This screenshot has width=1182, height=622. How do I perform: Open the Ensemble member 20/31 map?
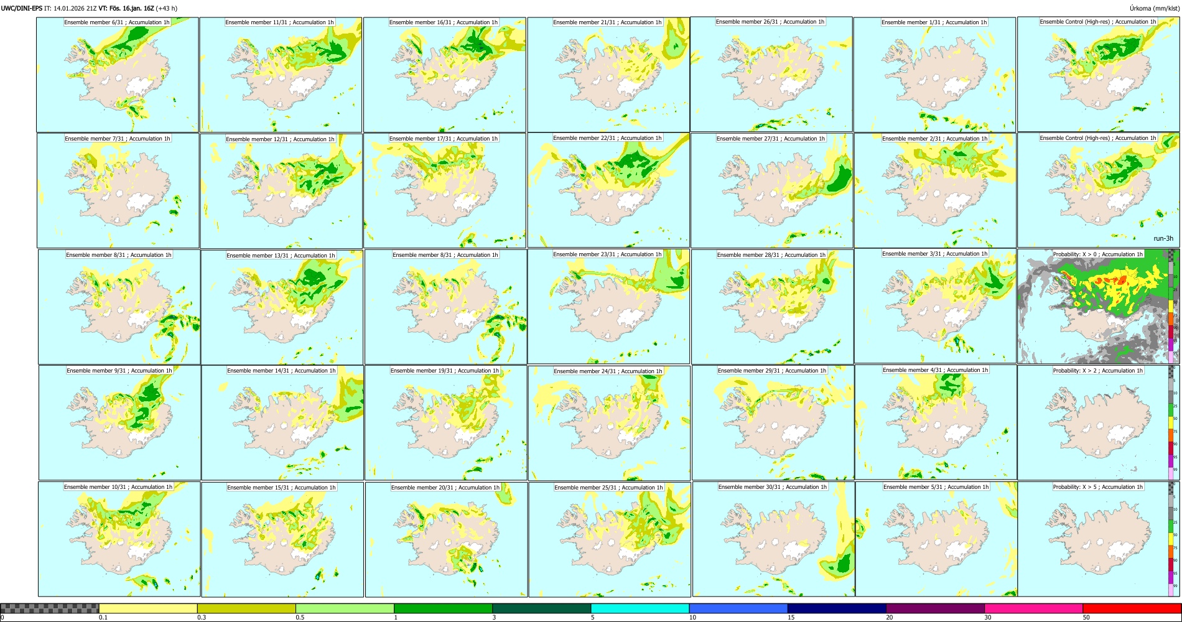tap(446, 539)
